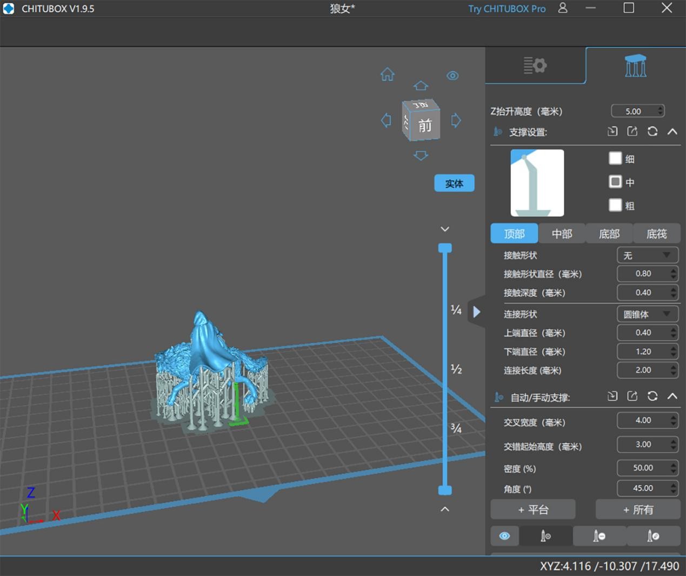686x576 pixels.
Task: Rotate view with left arrow beside cube
Action: [386, 120]
